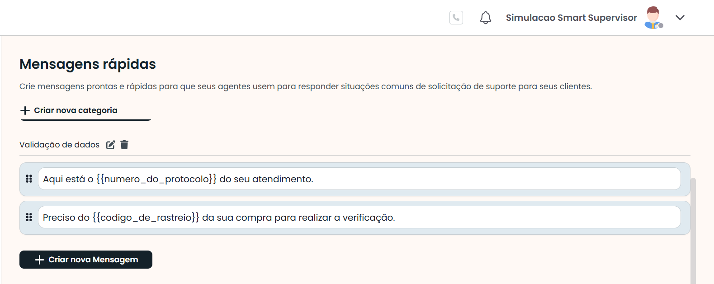The width and height of the screenshot is (714, 284).
Task: Click the phone call icon
Action: coord(456,18)
